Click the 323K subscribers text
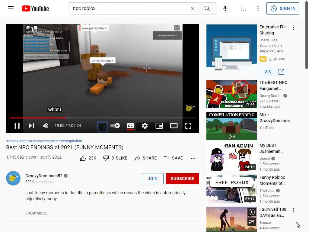This screenshot has height=232, width=309. pos(39,182)
